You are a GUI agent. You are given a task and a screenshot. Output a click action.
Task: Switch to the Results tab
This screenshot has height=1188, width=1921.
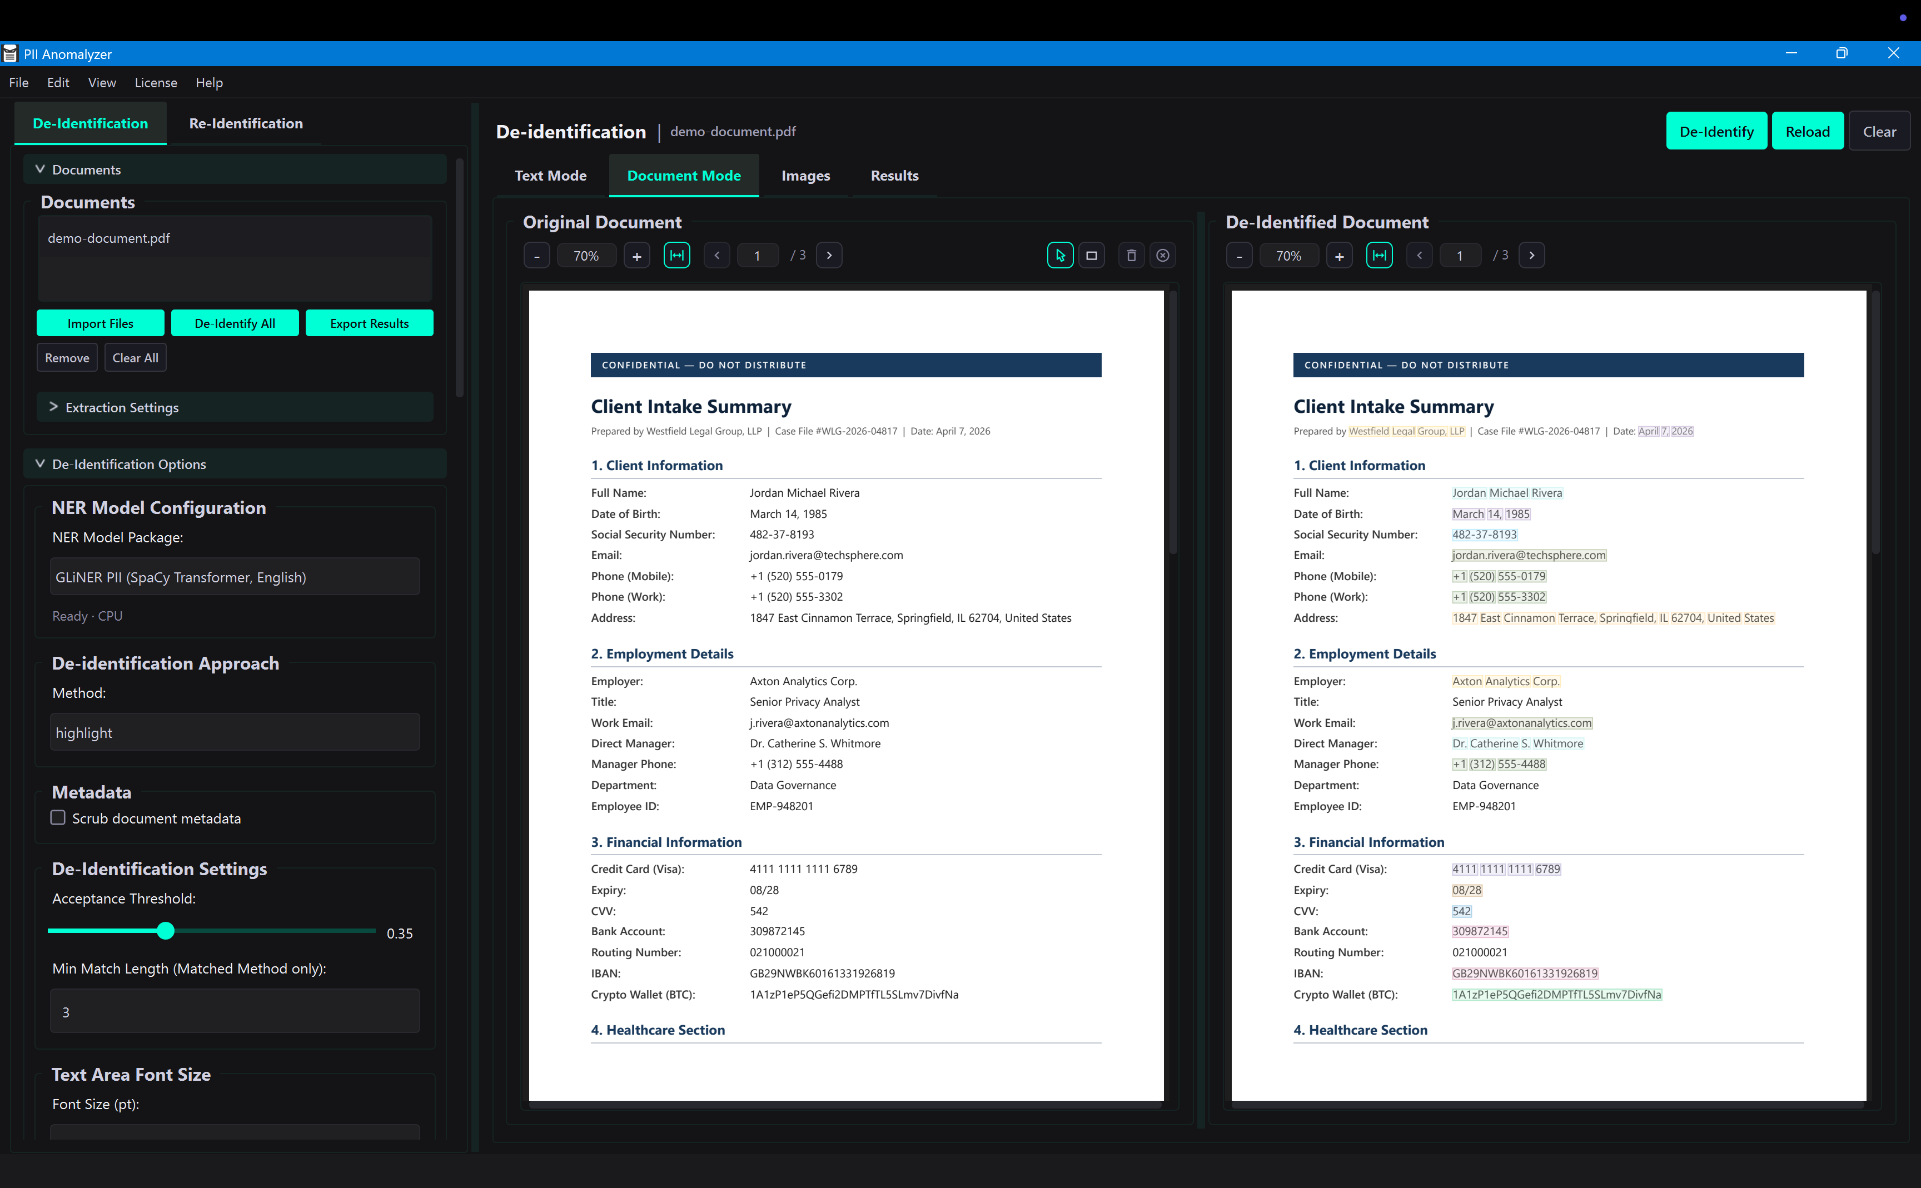point(894,175)
